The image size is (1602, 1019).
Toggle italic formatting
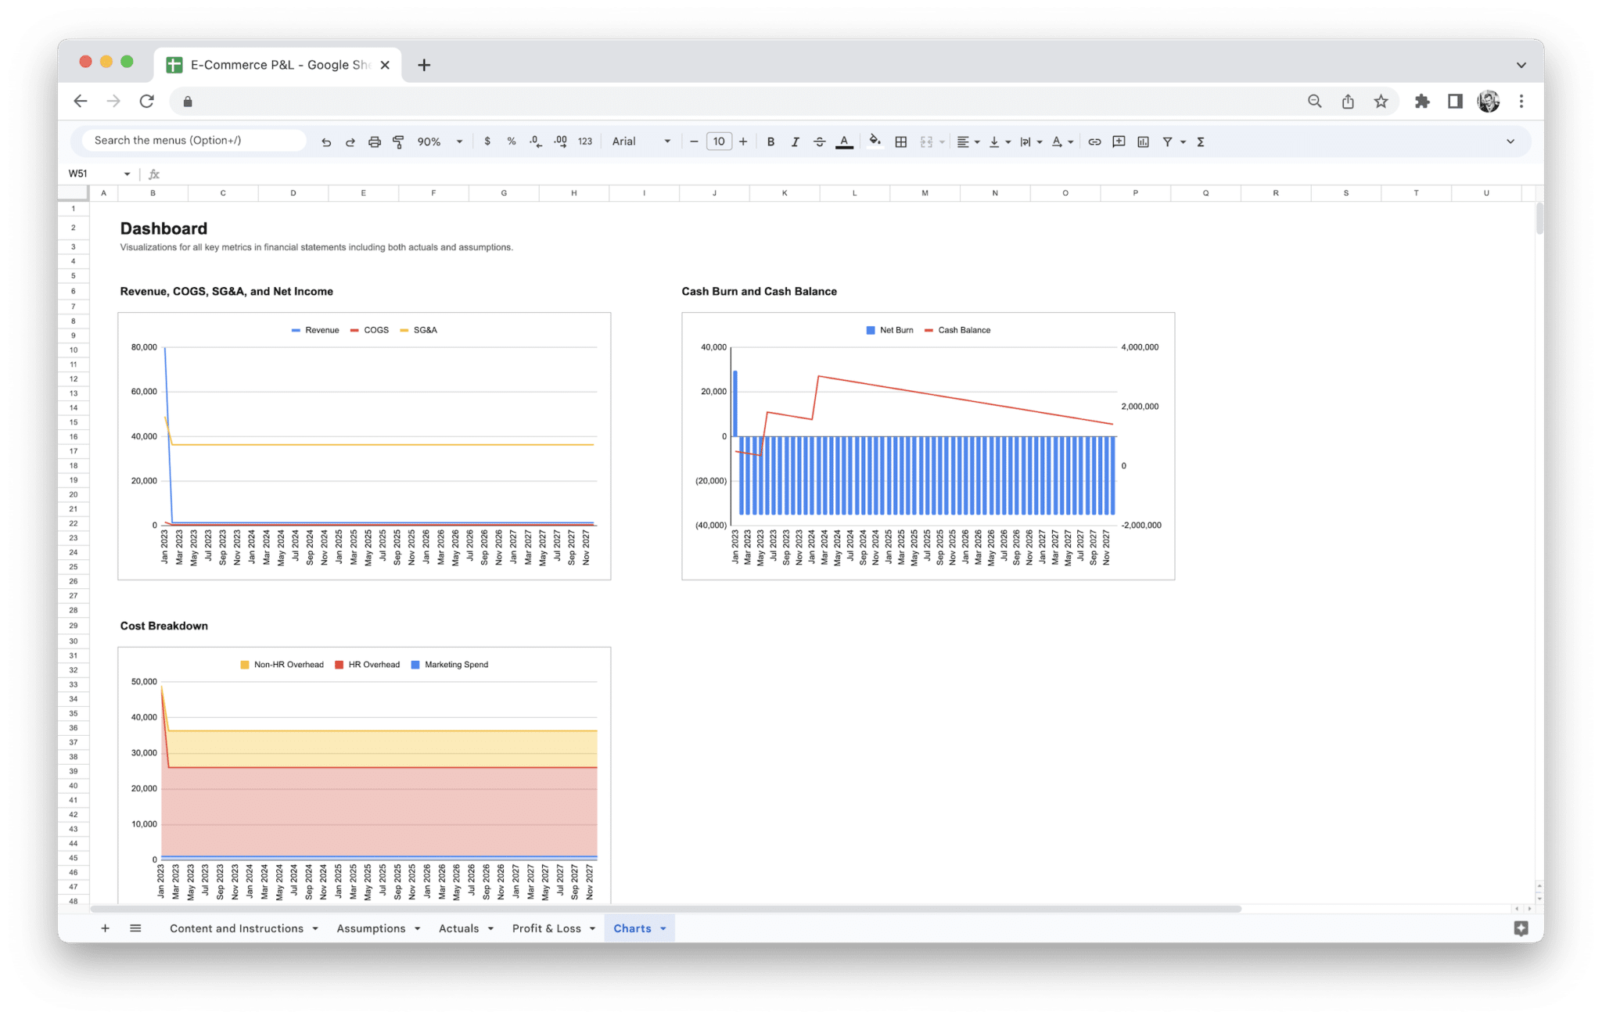pyautogui.click(x=795, y=142)
